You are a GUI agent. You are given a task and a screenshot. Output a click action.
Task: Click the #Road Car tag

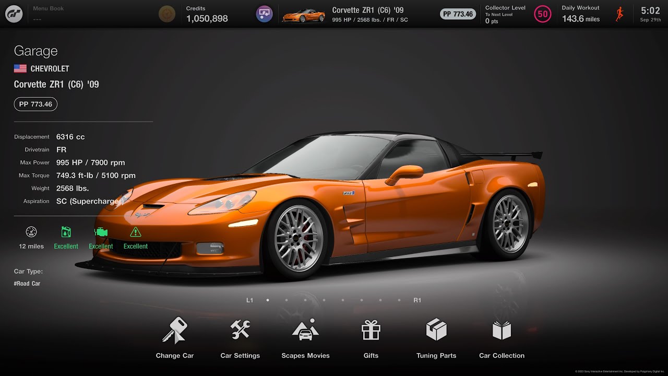pyautogui.click(x=27, y=284)
